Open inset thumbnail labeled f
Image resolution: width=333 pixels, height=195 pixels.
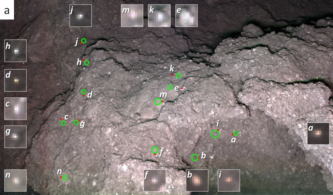click(155, 180)
